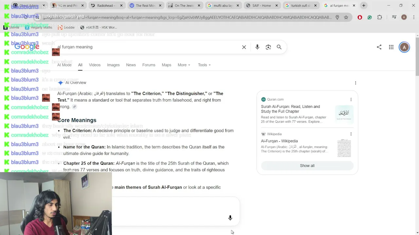This screenshot has width=419, height=235.
Task: Open the red extension in Chrome toolbar
Action: pos(360,17)
